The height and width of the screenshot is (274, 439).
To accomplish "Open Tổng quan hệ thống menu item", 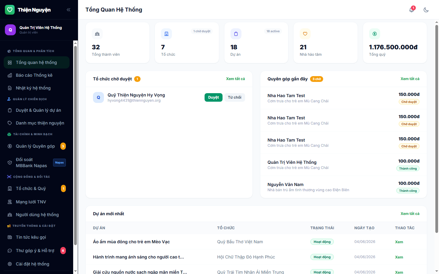I will 37,62.
